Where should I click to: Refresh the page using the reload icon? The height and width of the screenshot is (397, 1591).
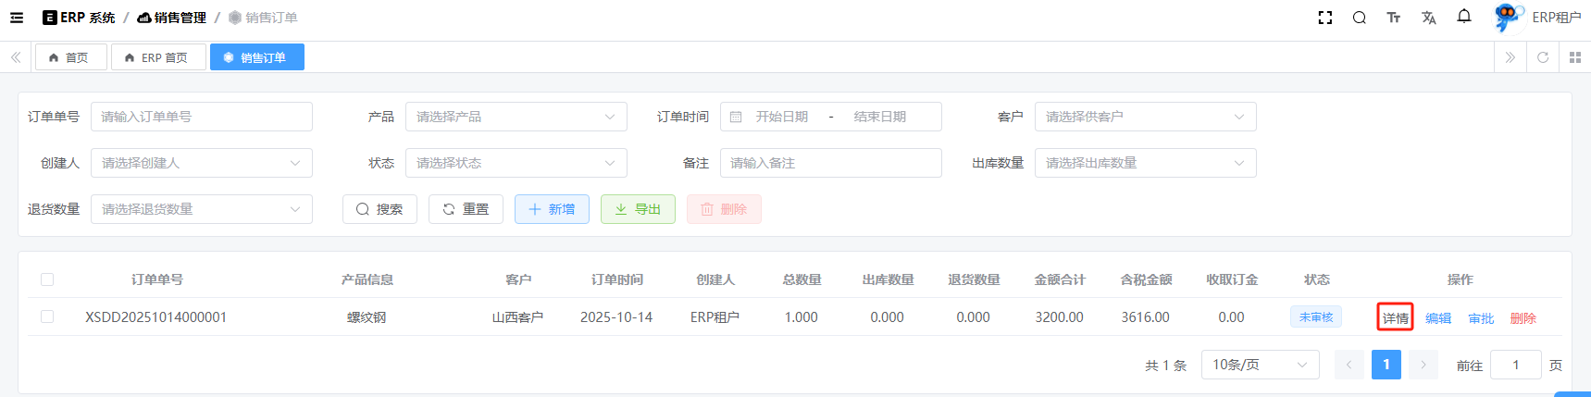tap(1542, 57)
